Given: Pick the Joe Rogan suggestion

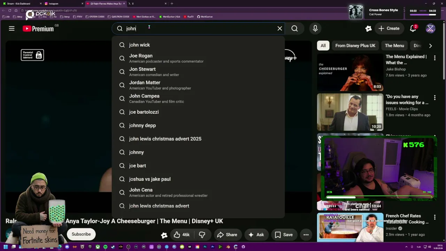Looking at the screenshot, I should [198, 58].
